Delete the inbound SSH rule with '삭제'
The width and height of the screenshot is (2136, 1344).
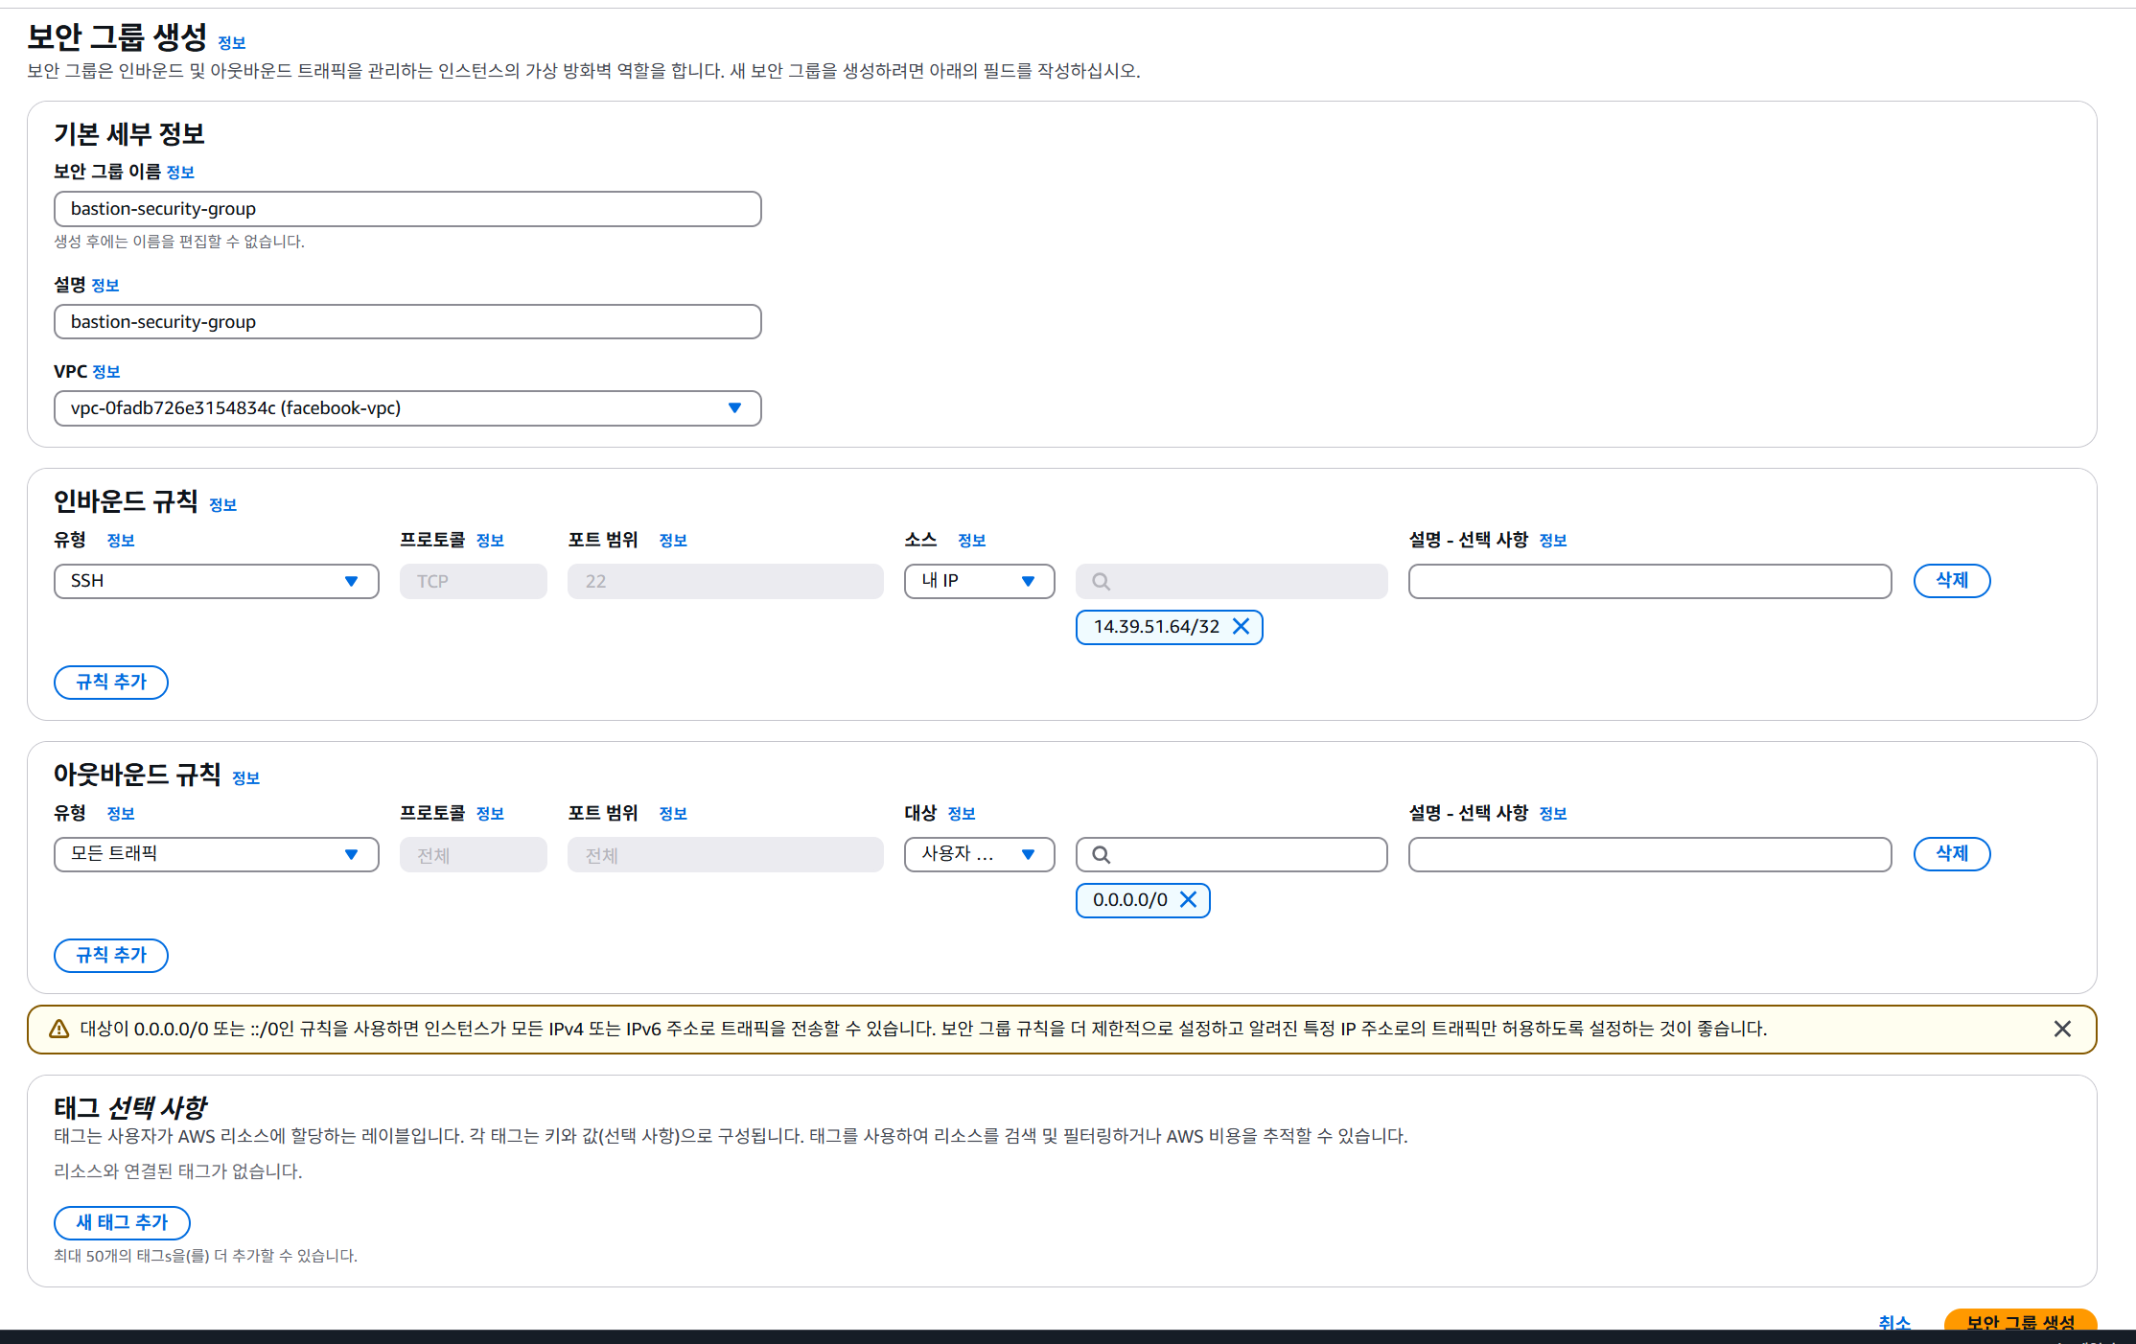point(1951,581)
